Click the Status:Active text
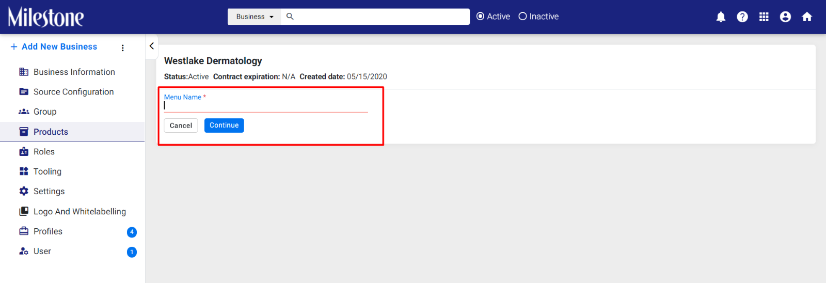 tap(186, 76)
